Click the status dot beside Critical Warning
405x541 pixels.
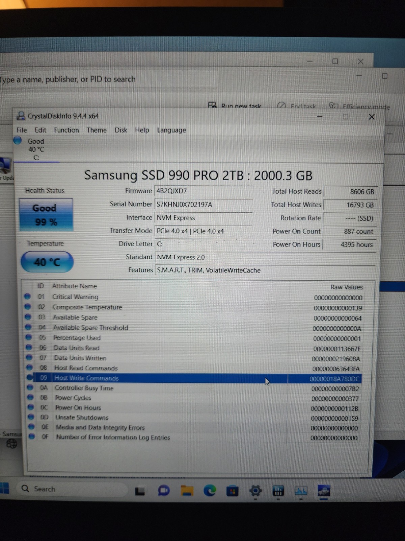click(x=27, y=297)
